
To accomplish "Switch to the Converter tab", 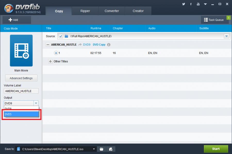I will [x=112, y=11].
